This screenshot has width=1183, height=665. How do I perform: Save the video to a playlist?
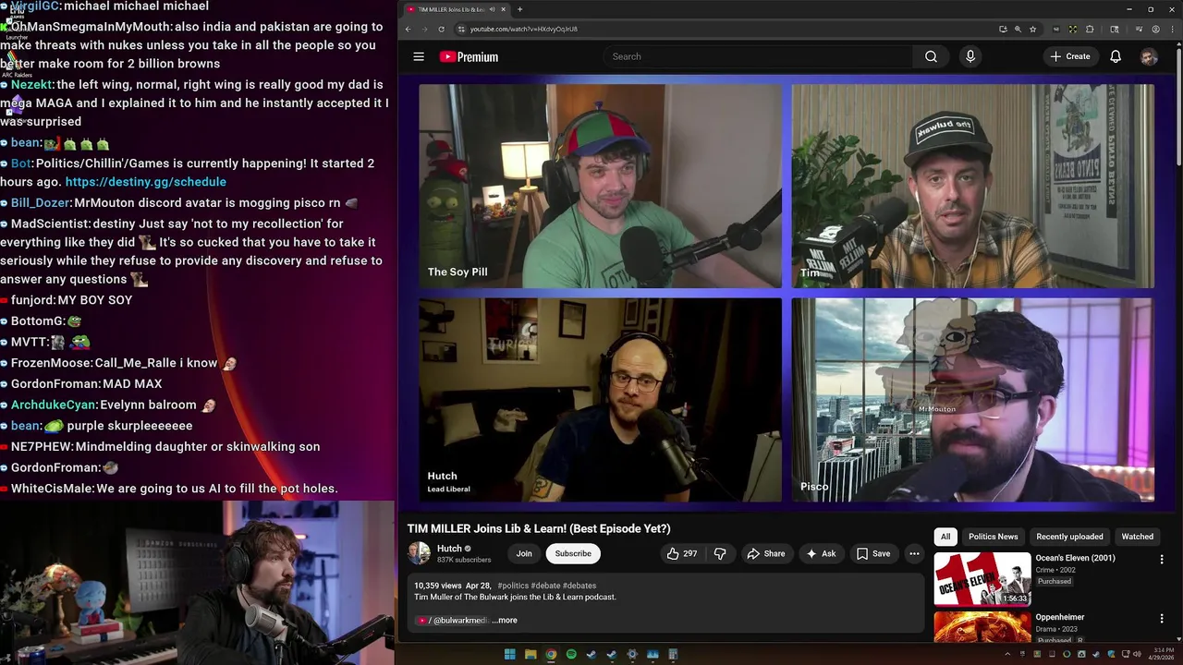click(x=873, y=553)
